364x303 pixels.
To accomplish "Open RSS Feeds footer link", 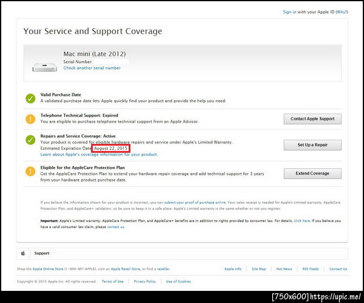I will (311, 269).
